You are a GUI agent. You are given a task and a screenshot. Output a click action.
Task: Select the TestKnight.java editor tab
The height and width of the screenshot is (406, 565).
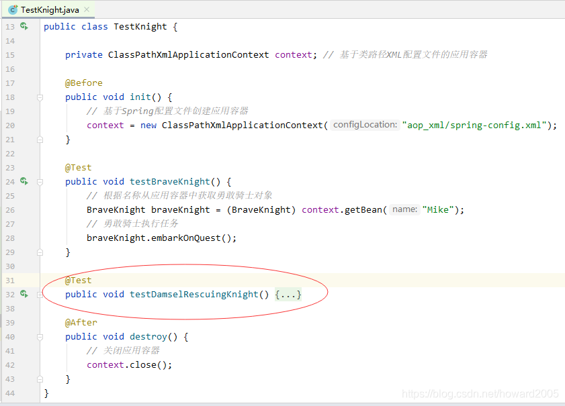pyautogui.click(x=48, y=9)
